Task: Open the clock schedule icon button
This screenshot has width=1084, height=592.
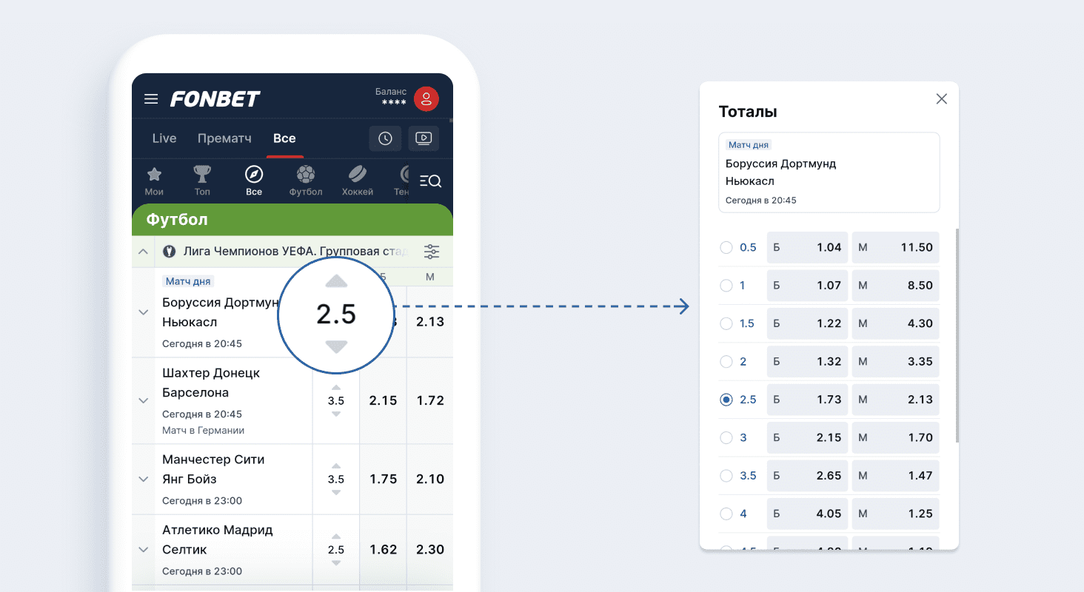Action: click(x=385, y=138)
